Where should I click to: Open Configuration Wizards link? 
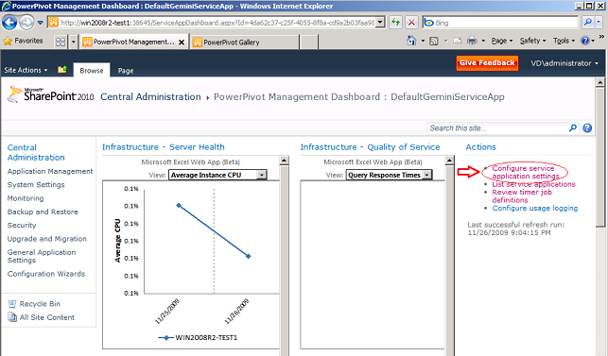45,274
